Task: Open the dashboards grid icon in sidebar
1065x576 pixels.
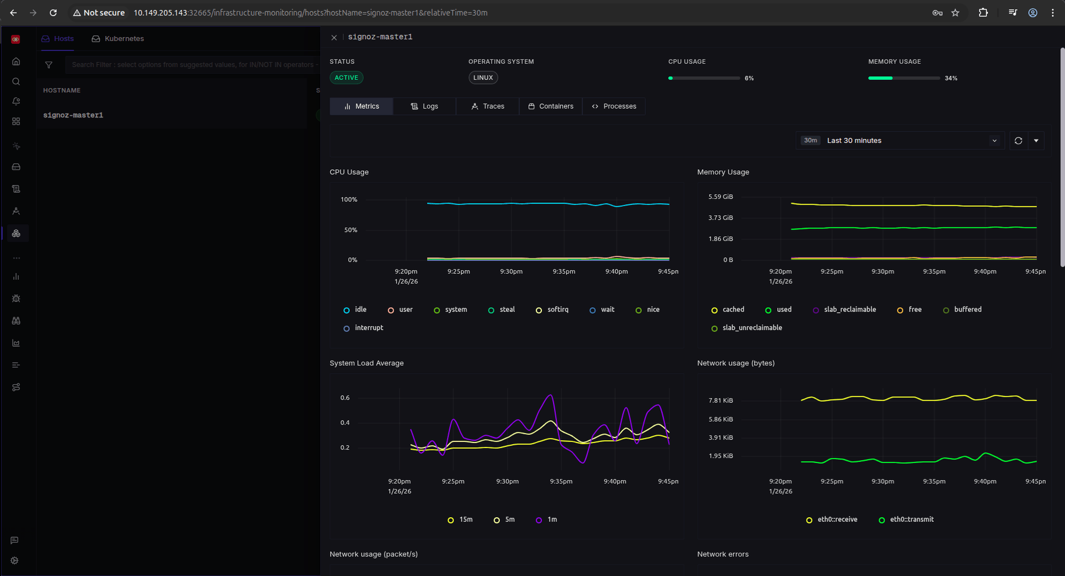Action: [x=16, y=121]
